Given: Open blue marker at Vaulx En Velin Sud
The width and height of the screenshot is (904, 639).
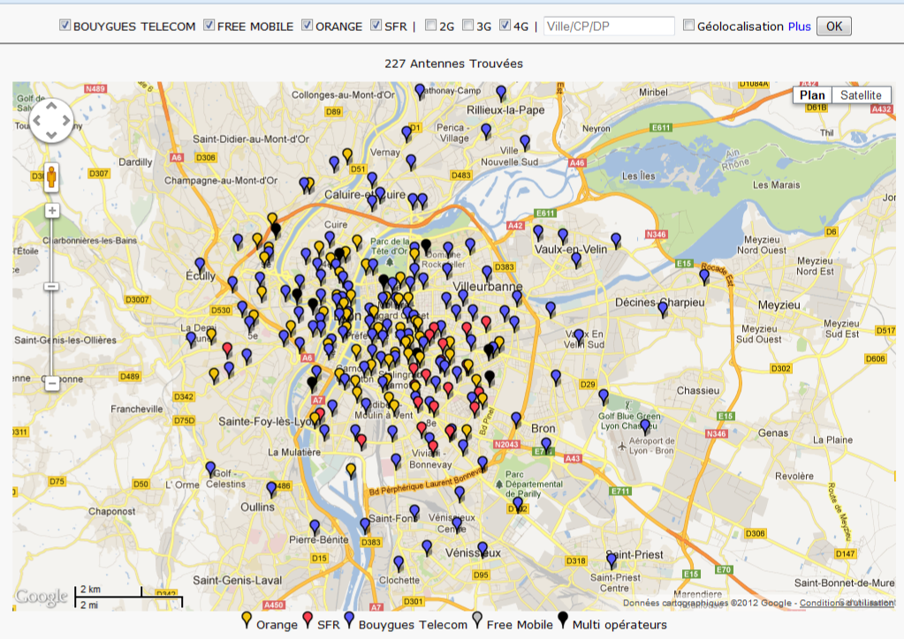Looking at the screenshot, I should pos(579,337).
